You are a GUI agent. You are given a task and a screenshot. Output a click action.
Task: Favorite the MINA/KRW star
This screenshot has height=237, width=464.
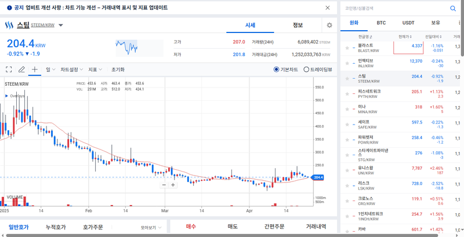pos(347,110)
